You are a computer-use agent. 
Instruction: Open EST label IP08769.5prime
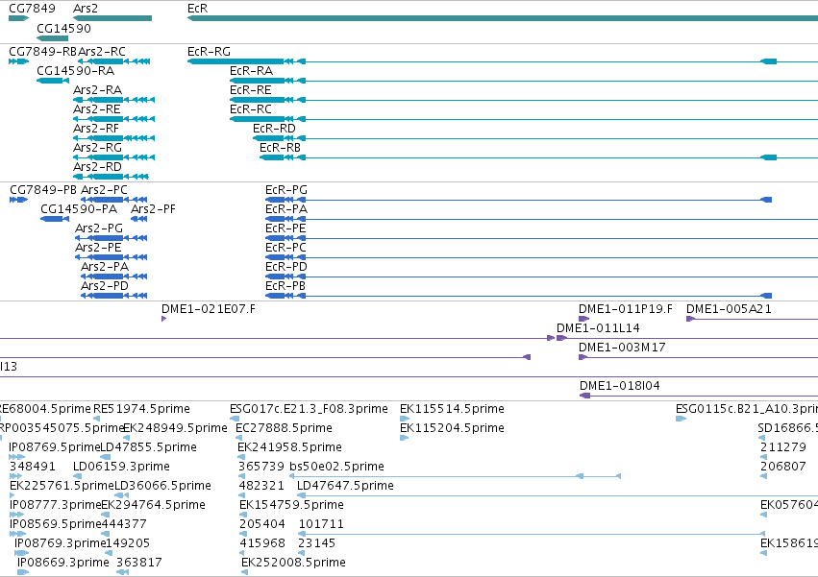click(x=54, y=448)
